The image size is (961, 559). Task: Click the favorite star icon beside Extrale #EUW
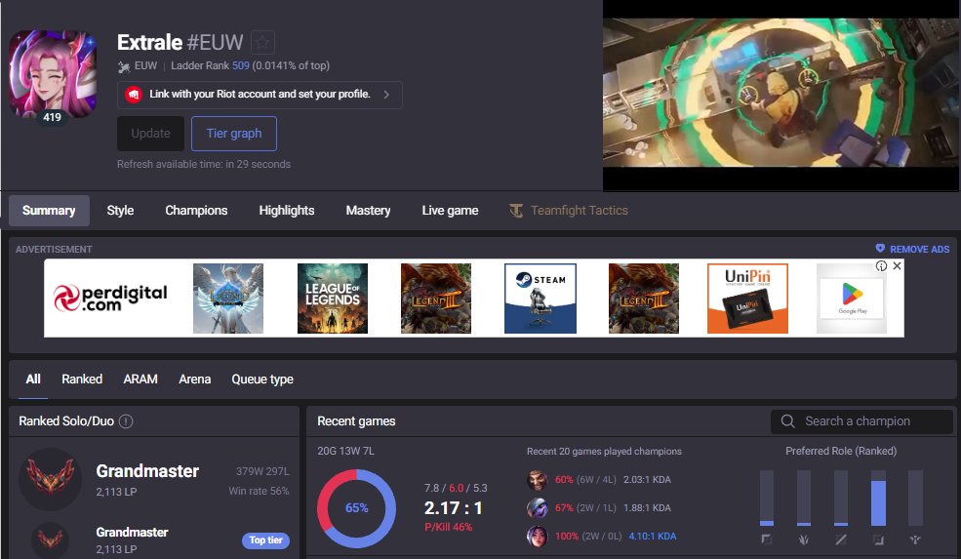262,42
